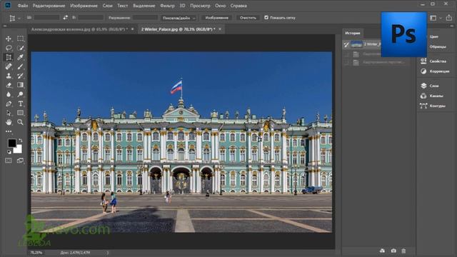Toggle the Показать сетку checkbox
457x257 pixels.
pos(266,17)
